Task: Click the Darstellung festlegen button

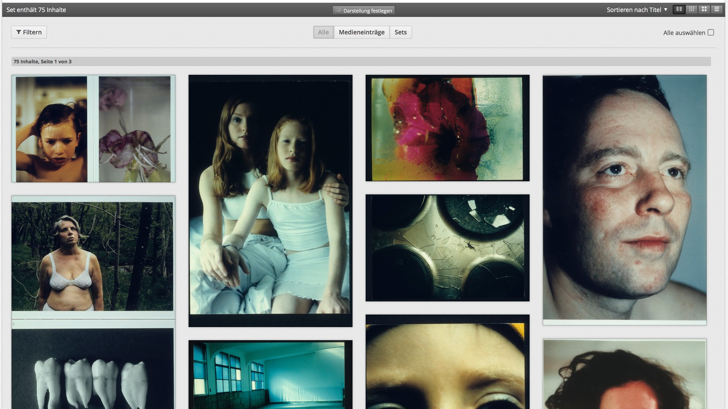Action: point(363,10)
